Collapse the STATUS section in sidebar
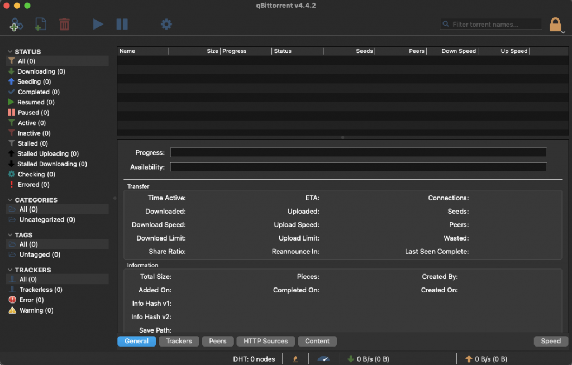 (x=10, y=52)
